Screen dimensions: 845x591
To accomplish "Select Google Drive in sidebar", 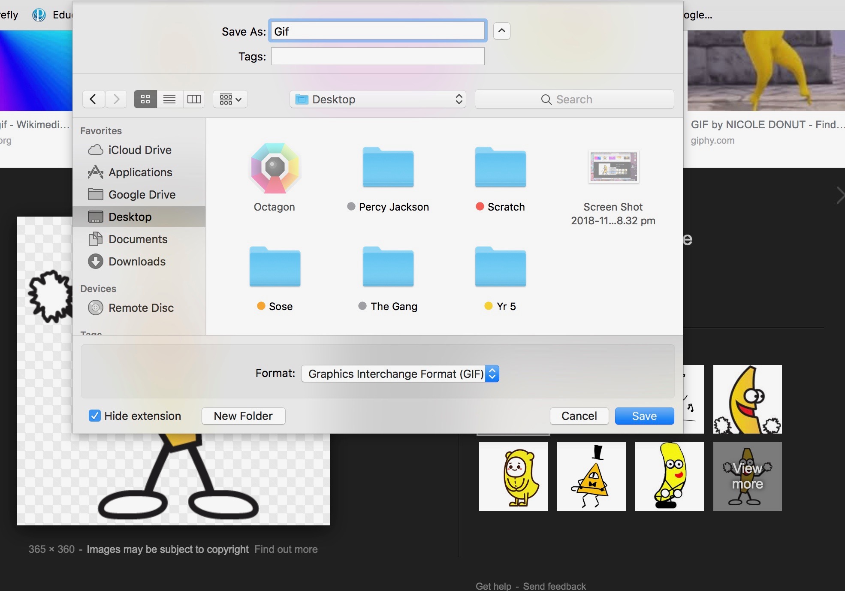I will pos(139,195).
